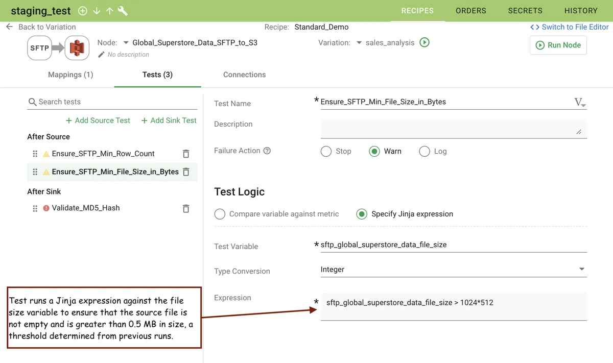Viewport: 613px width, 363px height.
Task: Click the Run Node button
Action: point(558,45)
